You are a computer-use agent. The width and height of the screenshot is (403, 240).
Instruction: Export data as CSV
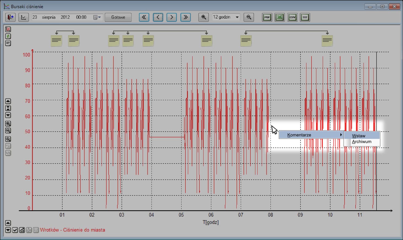(293, 17)
